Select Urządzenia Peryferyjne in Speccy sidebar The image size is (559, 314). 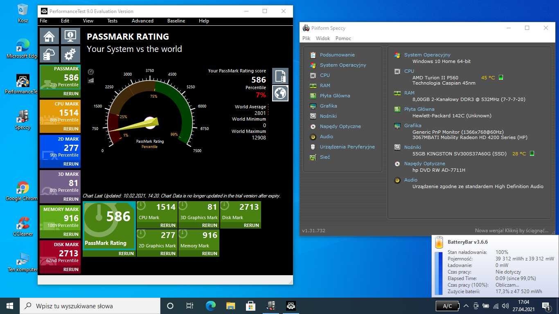click(347, 147)
